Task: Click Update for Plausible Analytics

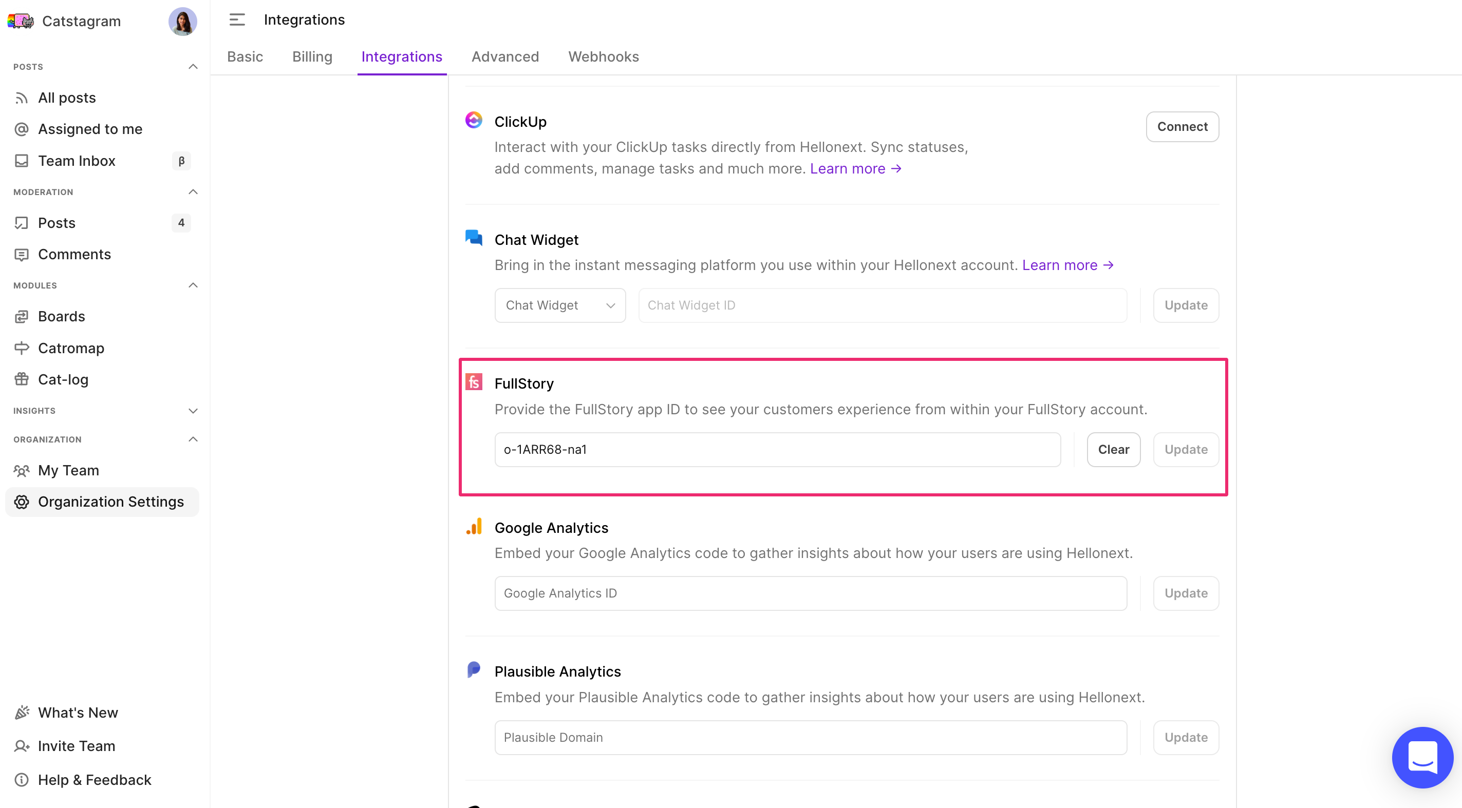Action: click(x=1186, y=738)
